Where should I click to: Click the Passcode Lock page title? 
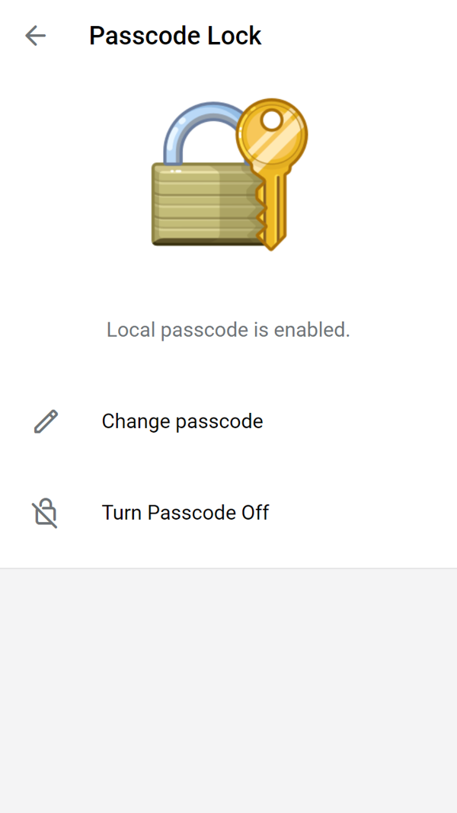tap(175, 36)
